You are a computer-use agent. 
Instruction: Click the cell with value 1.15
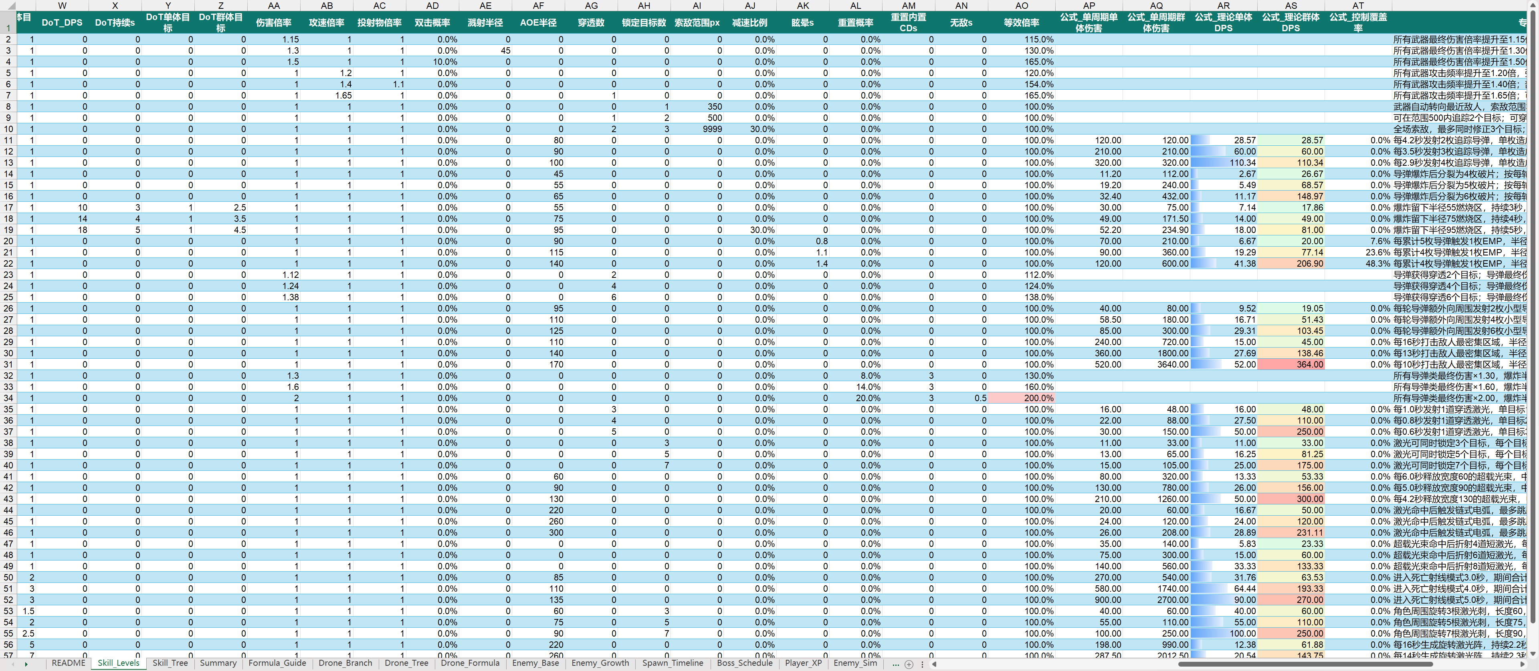point(274,39)
